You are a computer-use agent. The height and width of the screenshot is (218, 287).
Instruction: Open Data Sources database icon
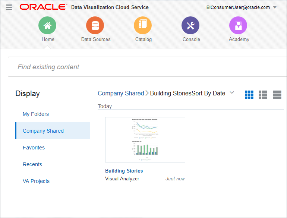(95, 25)
